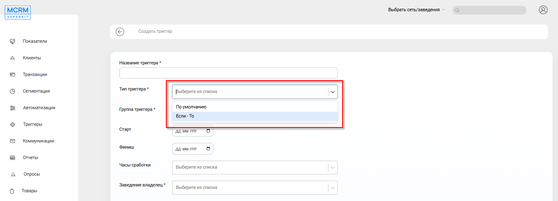
Task: Click the top search field
Action: (x=491, y=10)
